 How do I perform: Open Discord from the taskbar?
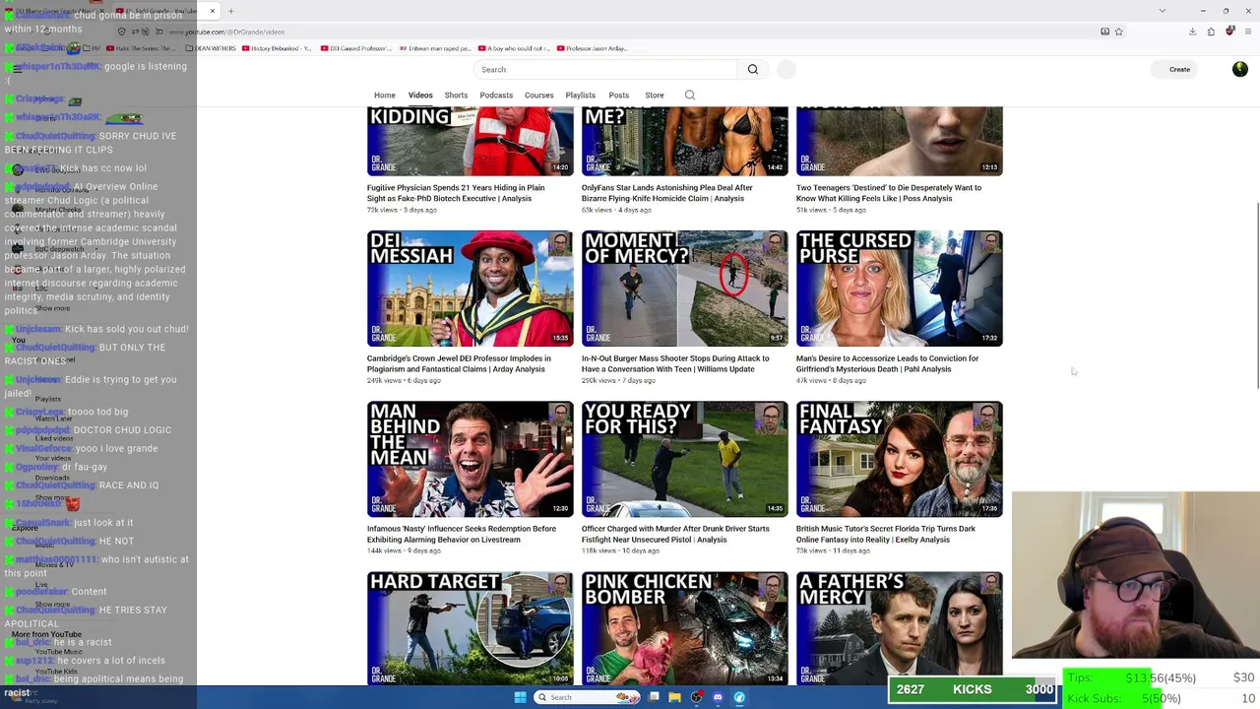(718, 697)
